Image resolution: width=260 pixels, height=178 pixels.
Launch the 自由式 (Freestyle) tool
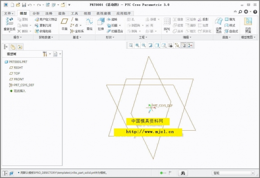(x=231, y=31)
